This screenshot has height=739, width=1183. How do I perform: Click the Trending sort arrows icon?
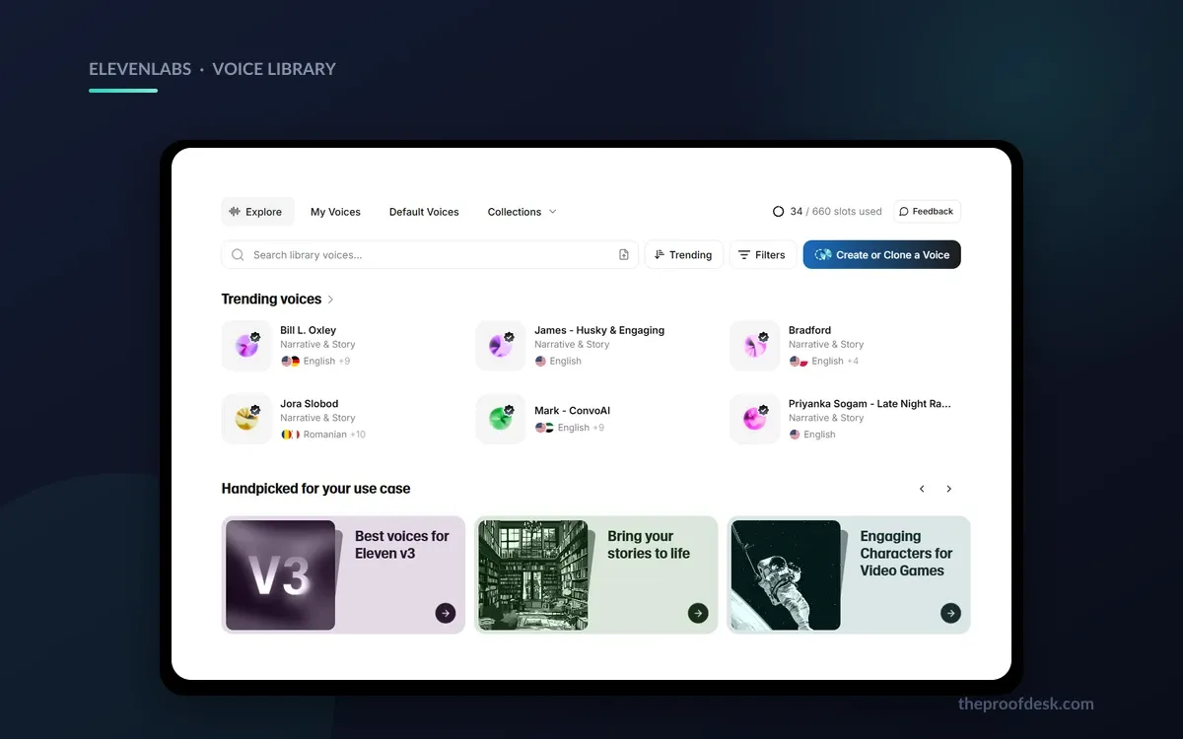pos(660,255)
